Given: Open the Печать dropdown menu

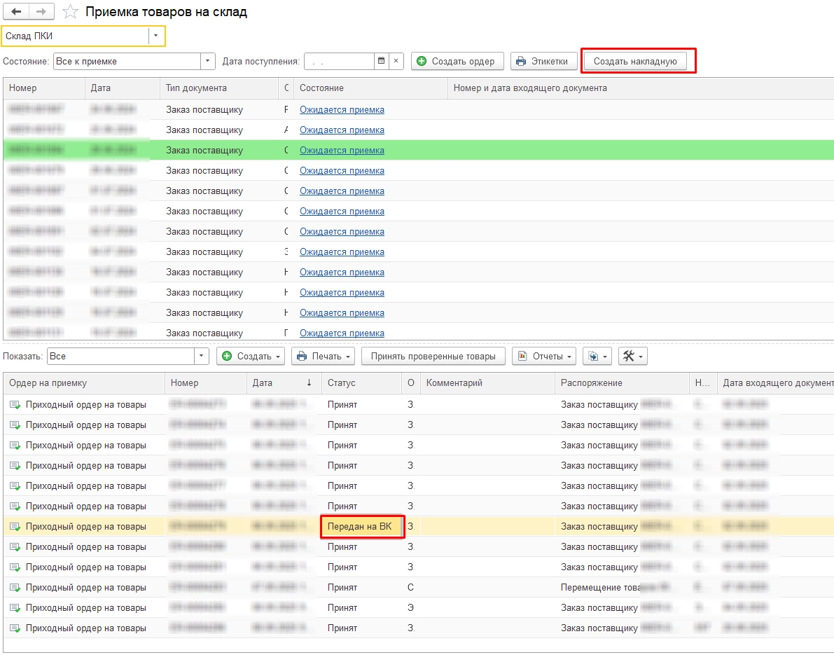Looking at the screenshot, I should click(x=324, y=357).
